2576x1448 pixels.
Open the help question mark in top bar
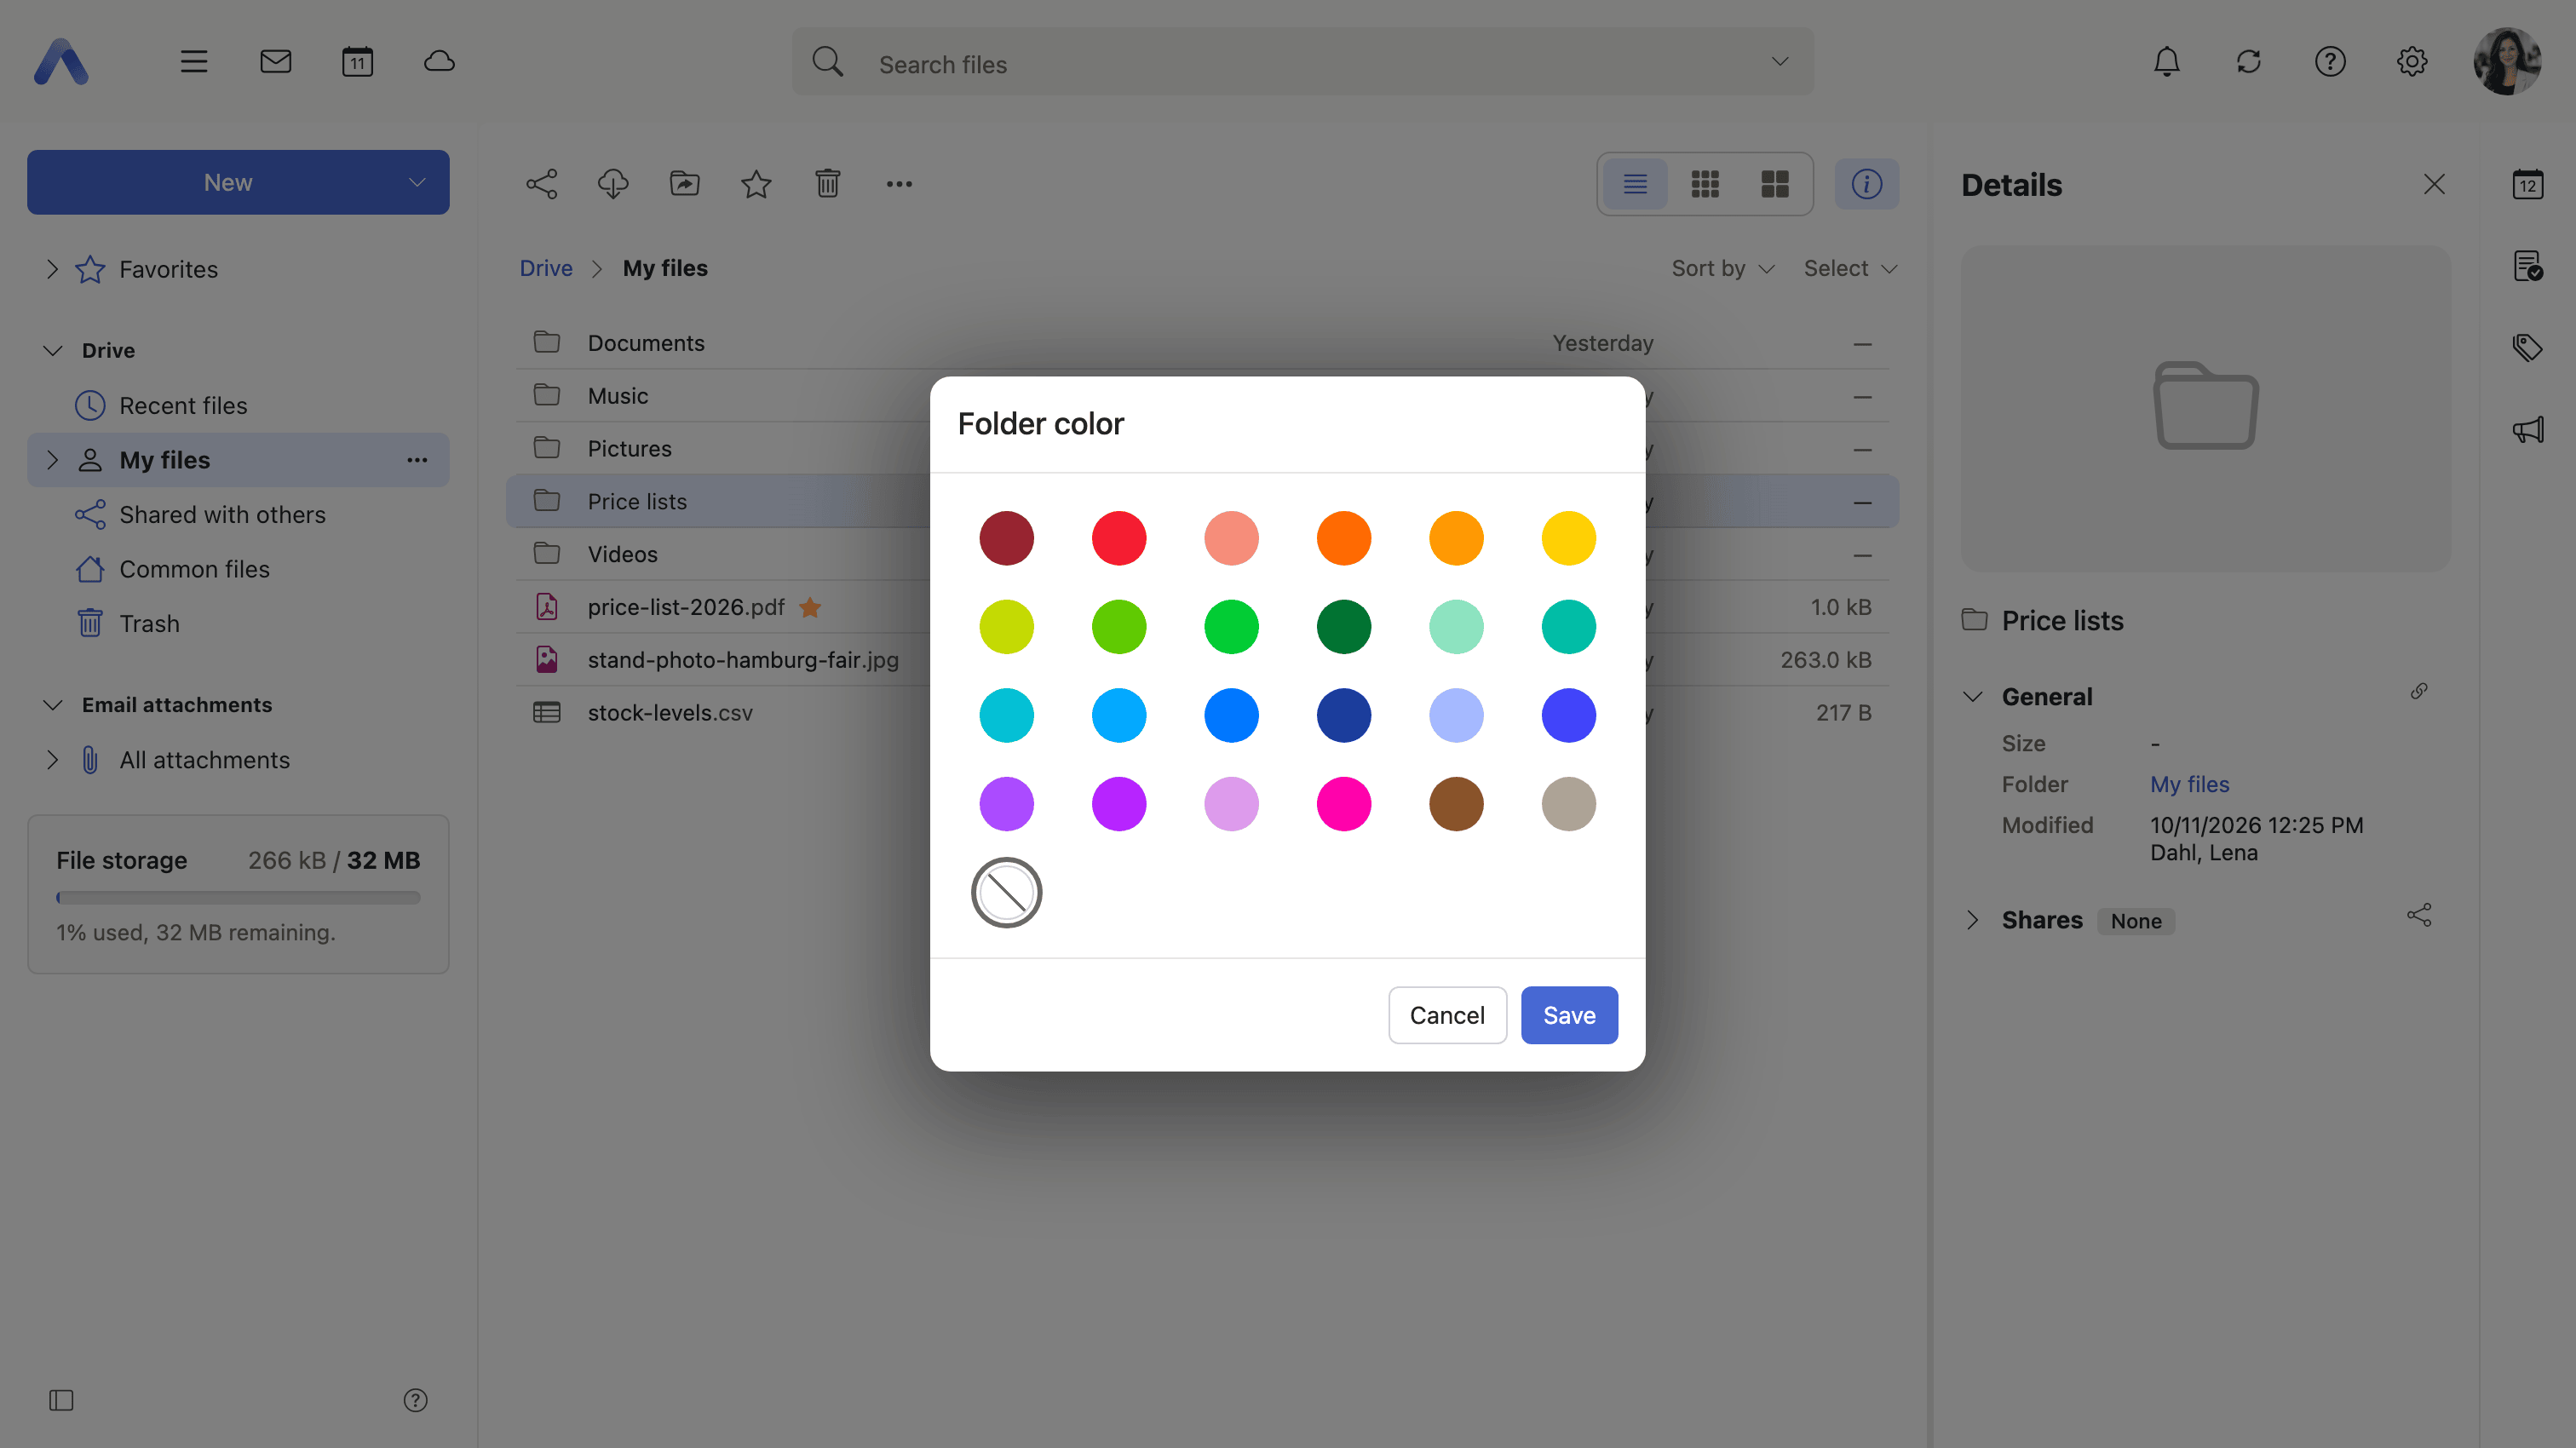tap(2330, 62)
